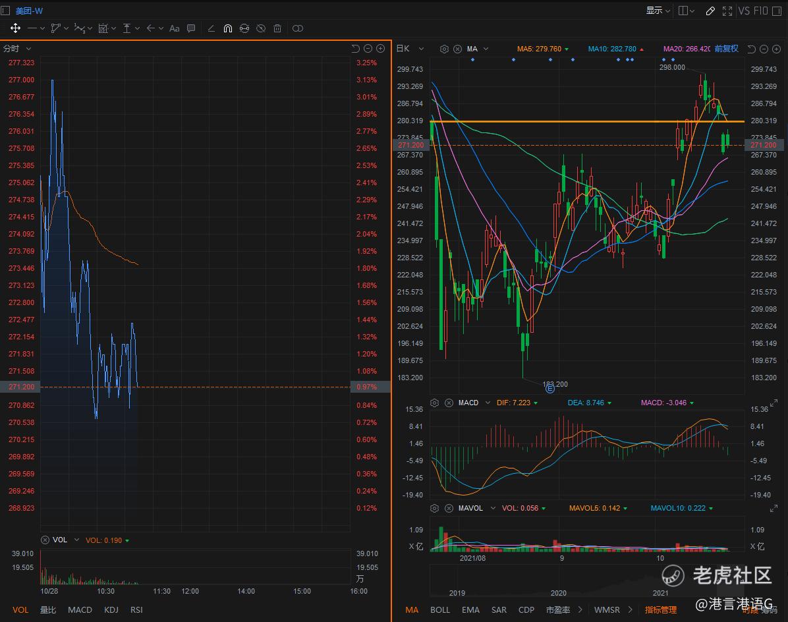Screen dimensions: 788x622
Task: Open the 分时 timeframe dropdown
Action: click(x=18, y=48)
